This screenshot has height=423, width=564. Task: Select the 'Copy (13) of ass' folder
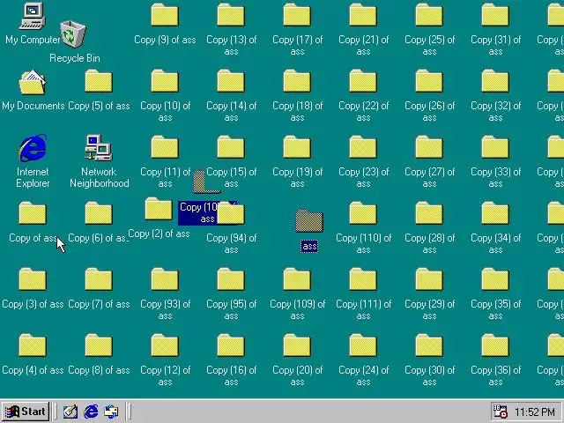(x=231, y=15)
